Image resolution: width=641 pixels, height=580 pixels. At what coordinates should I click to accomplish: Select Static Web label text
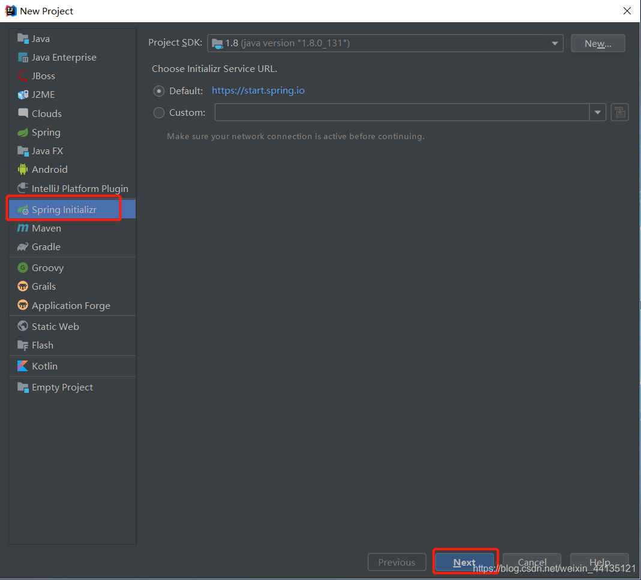[x=55, y=326]
